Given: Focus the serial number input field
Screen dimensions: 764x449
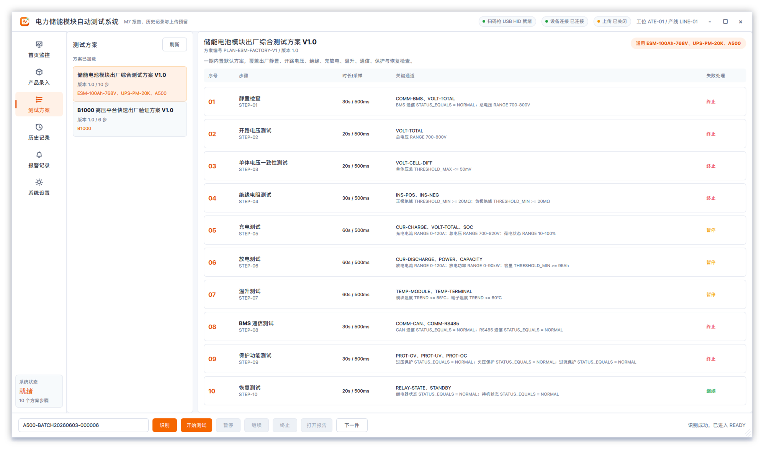Looking at the screenshot, I should 83,425.
